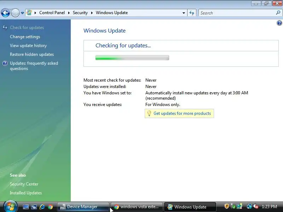
Task: Click Windows Update taskbar button
Action: tap(190, 207)
